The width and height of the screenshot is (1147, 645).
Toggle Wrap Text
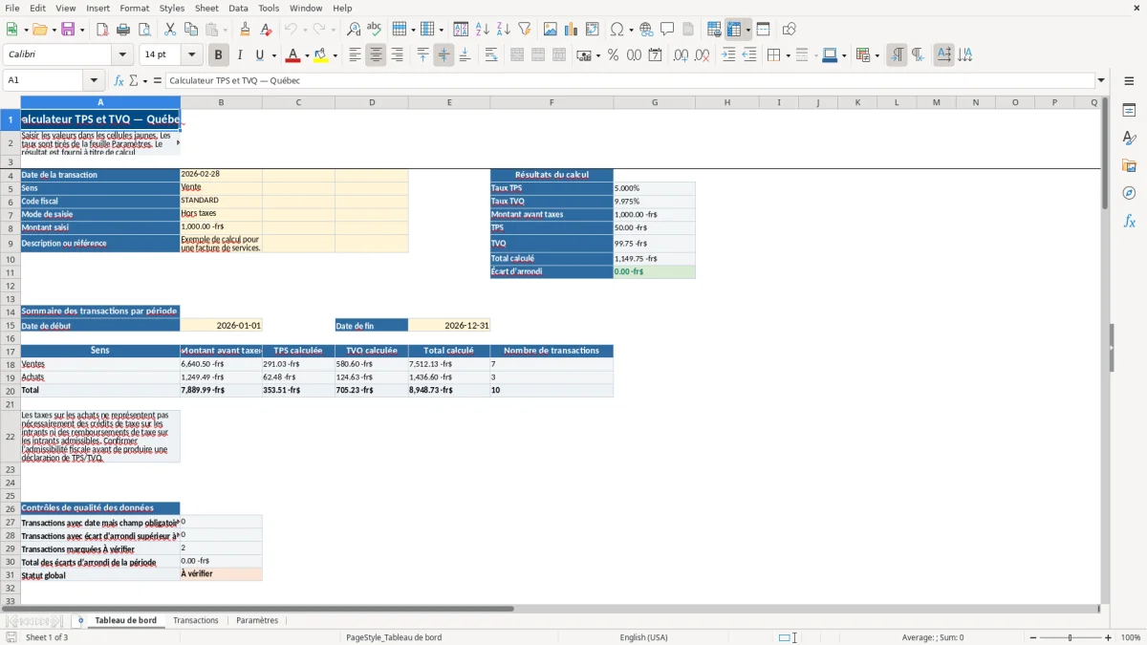pyautogui.click(x=491, y=55)
